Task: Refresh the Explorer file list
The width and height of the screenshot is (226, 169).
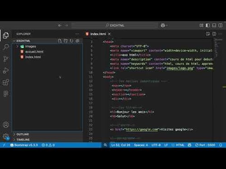Action: tap(71, 41)
